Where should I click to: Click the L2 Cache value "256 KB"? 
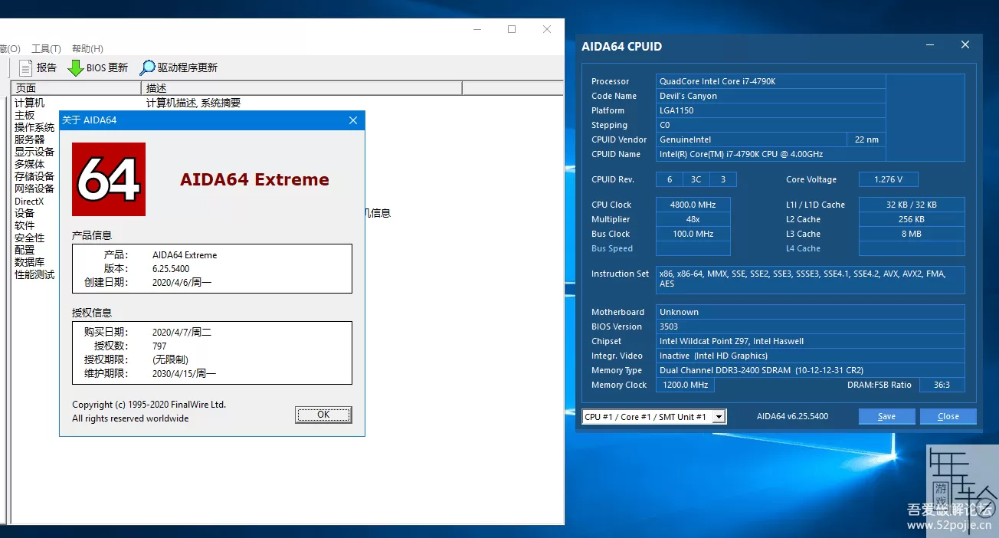tap(912, 219)
